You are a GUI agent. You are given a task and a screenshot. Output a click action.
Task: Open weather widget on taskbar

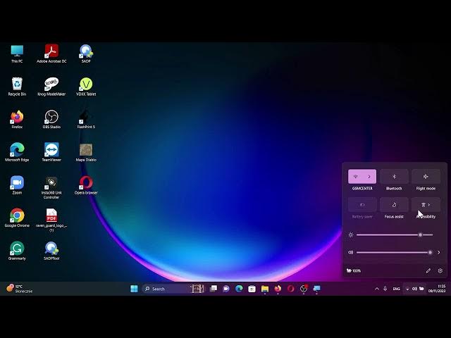point(20,289)
